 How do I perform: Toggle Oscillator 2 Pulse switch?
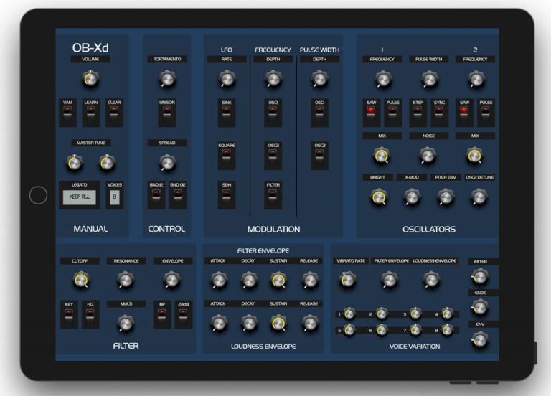coord(486,113)
